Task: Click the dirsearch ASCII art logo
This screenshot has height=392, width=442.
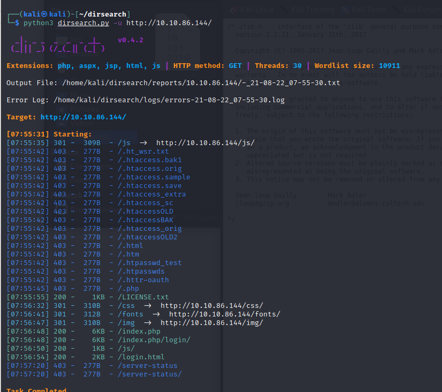Action: pos(58,44)
